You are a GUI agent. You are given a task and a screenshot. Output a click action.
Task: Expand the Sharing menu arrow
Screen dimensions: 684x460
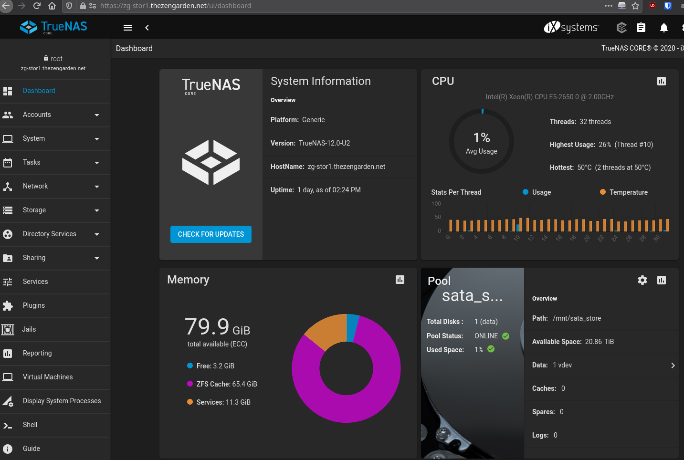(x=97, y=258)
